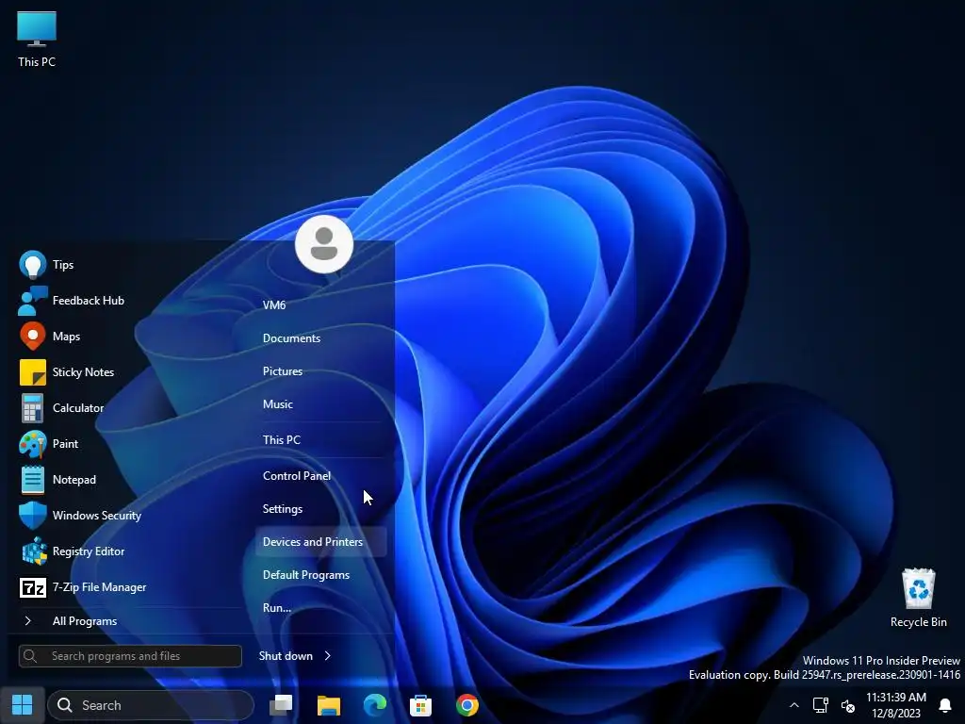
Task: Launch Google Chrome from taskbar
Action: [x=467, y=705]
